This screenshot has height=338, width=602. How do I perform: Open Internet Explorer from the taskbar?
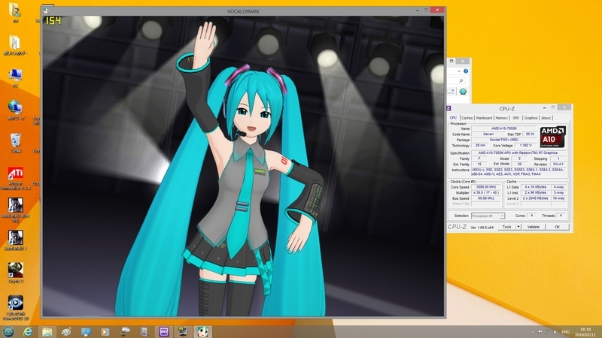[x=28, y=331]
